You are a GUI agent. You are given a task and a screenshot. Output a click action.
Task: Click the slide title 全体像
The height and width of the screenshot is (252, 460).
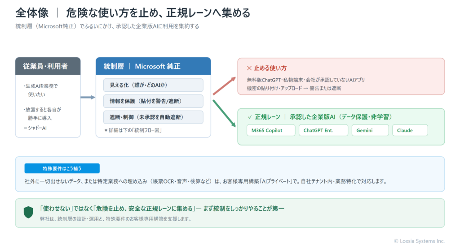coord(32,13)
